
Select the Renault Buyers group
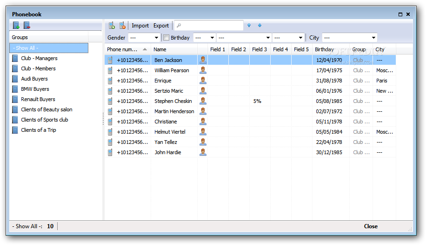(38, 99)
